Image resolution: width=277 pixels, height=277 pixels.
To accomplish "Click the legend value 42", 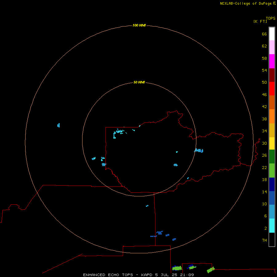I will 264,106.
